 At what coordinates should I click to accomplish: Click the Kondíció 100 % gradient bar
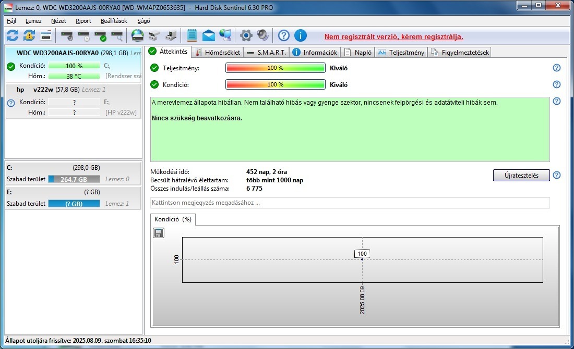tap(276, 84)
